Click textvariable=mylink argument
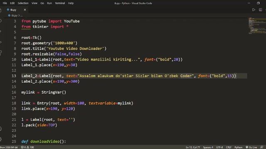 [110, 103]
